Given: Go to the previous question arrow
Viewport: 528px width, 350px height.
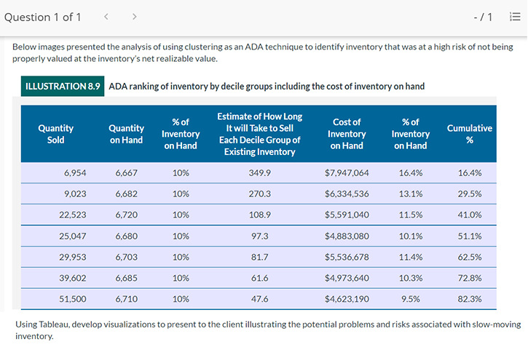Looking at the screenshot, I should pos(106,17).
